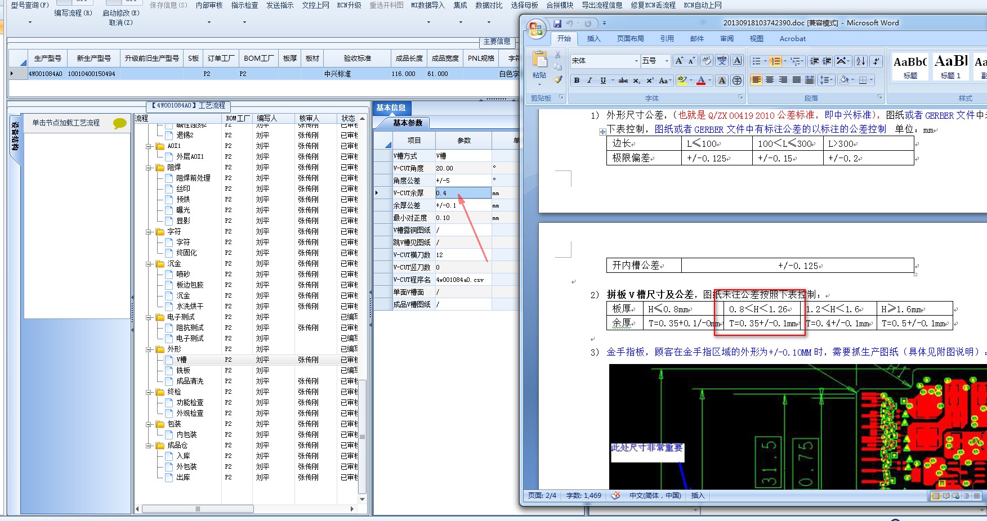Image resolution: width=987 pixels, height=521 pixels.
Task: Open the 审阅 ribbon tab
Action: point(727,39)
